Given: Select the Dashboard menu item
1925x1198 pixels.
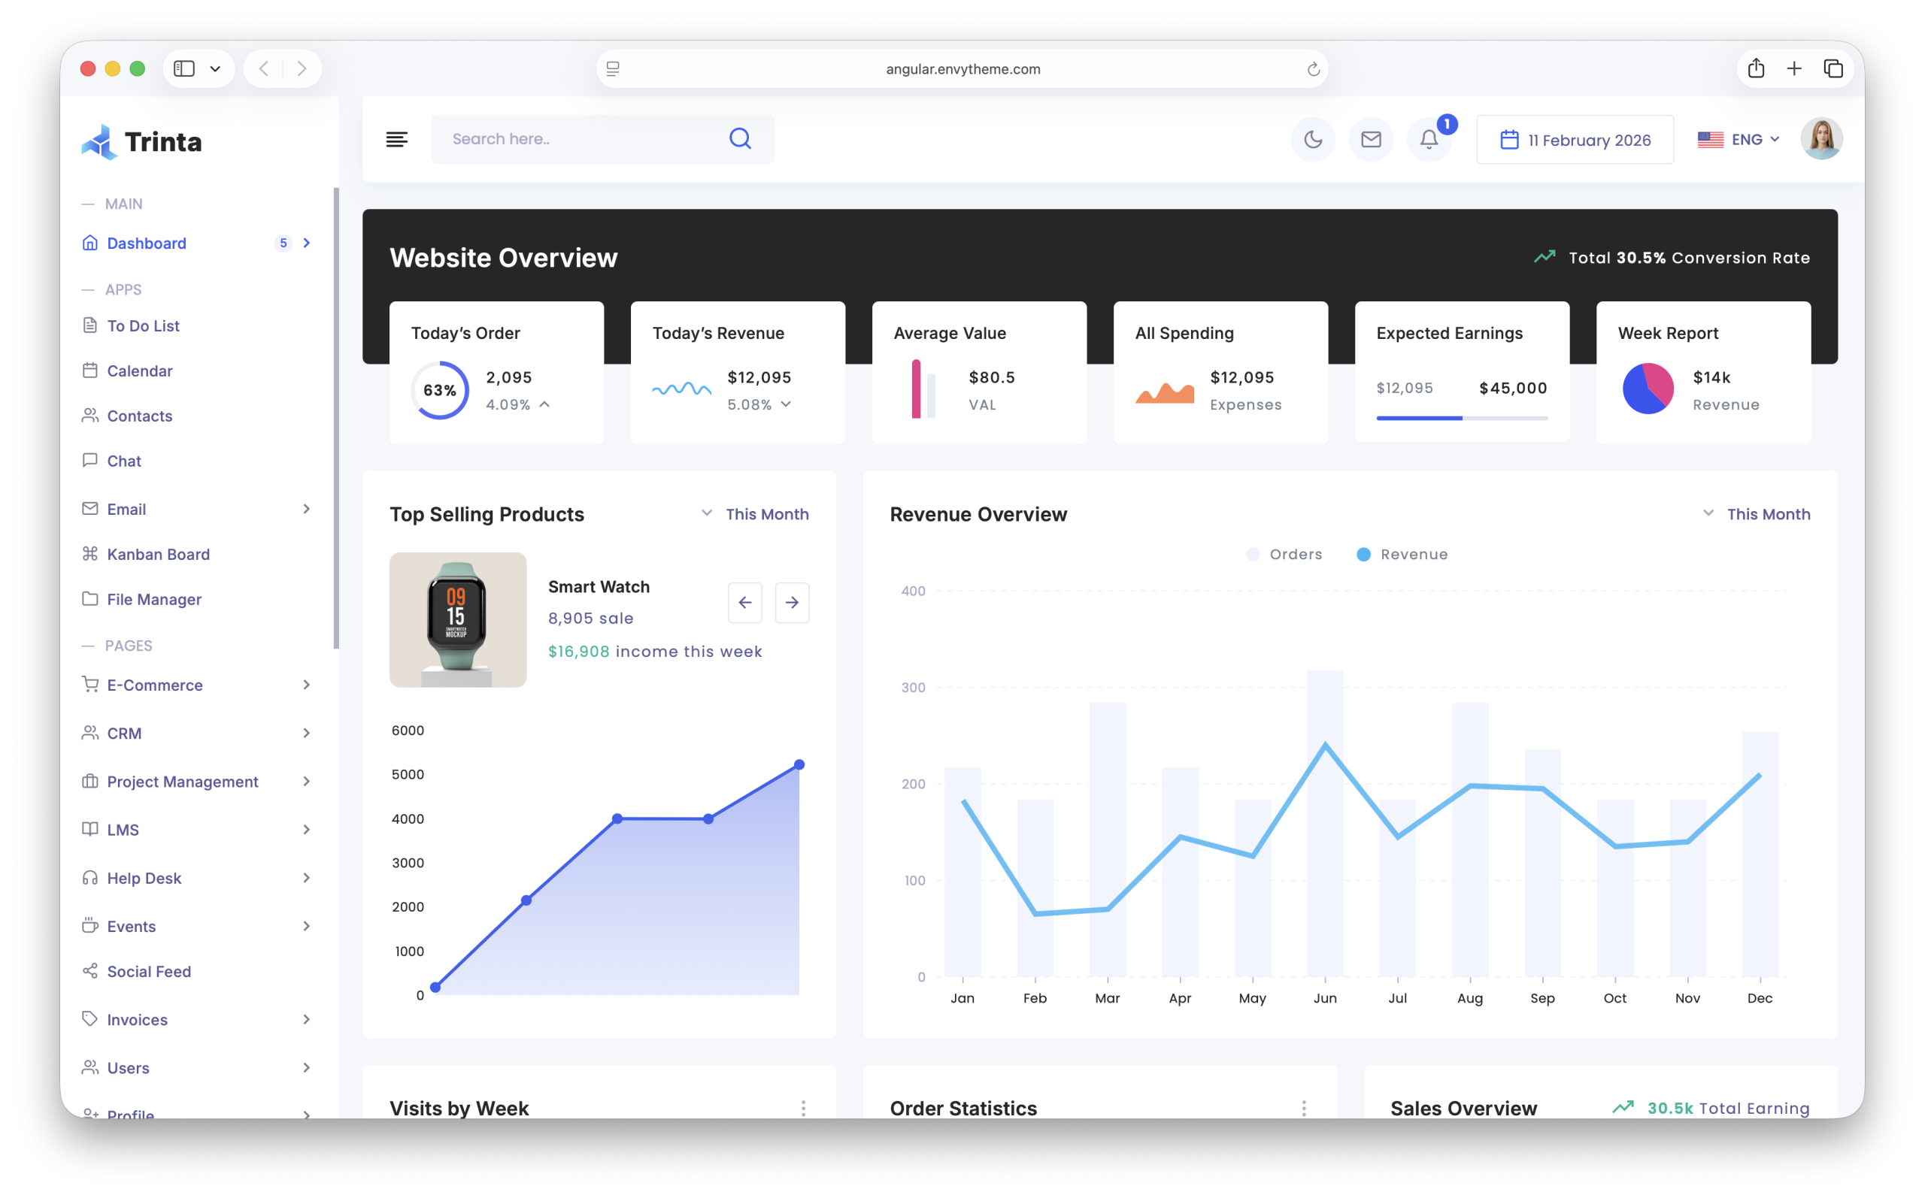Looking at the screenshot, I should (x=146, y=244).
